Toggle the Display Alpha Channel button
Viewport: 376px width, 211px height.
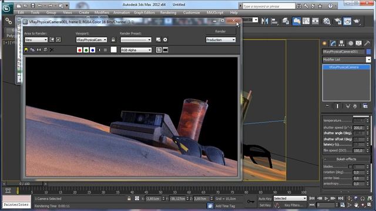point(99,50)
